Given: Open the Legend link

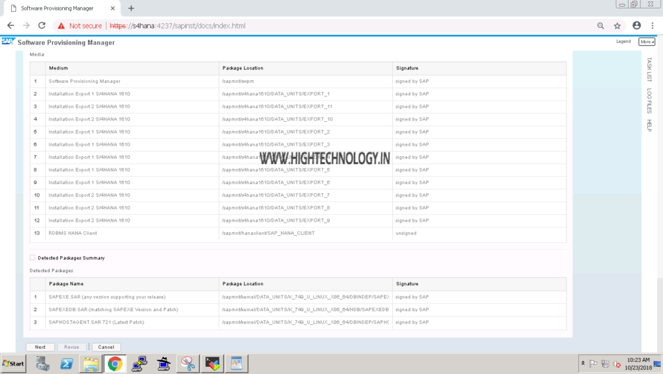Looking at the screenshot, I should pyautogui.click(x=624, y=41).
